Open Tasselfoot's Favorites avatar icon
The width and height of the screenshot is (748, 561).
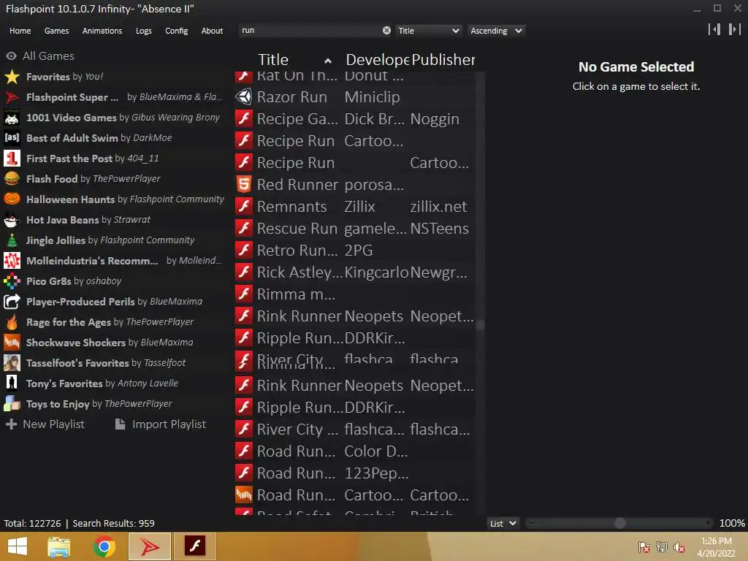pyautogui.click(x=12, y=363)
